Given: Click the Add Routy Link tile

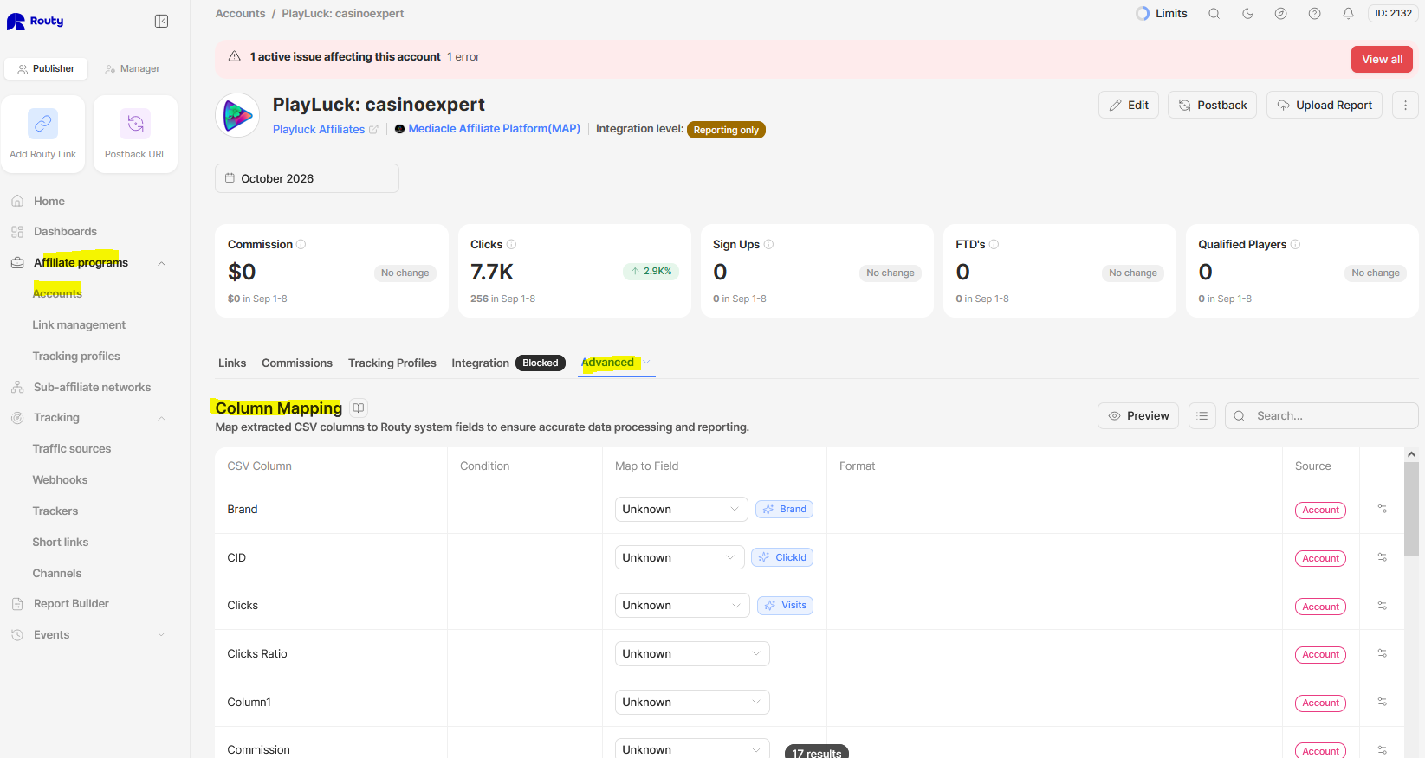Looking at the screenshot, I should point(43,134).
